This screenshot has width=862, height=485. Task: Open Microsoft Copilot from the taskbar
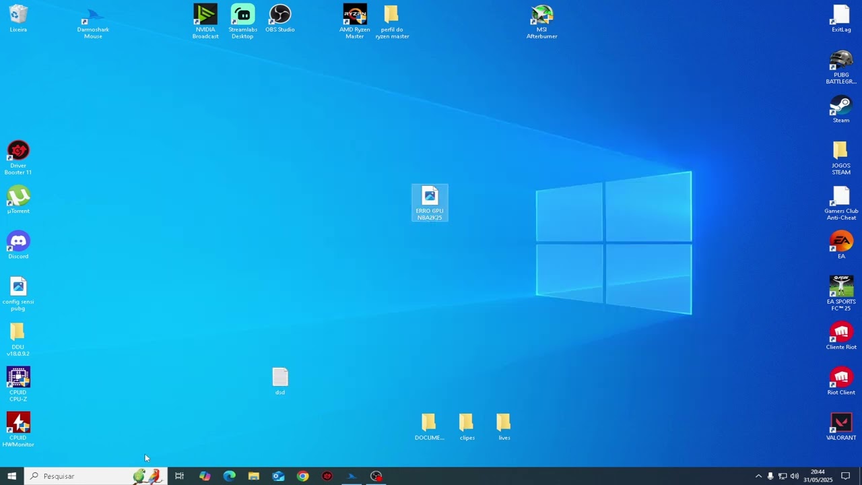click(x=205, y=476)
